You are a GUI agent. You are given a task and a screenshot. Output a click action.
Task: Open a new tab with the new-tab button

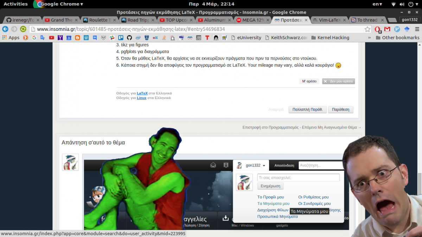click(x=392, y=20)
